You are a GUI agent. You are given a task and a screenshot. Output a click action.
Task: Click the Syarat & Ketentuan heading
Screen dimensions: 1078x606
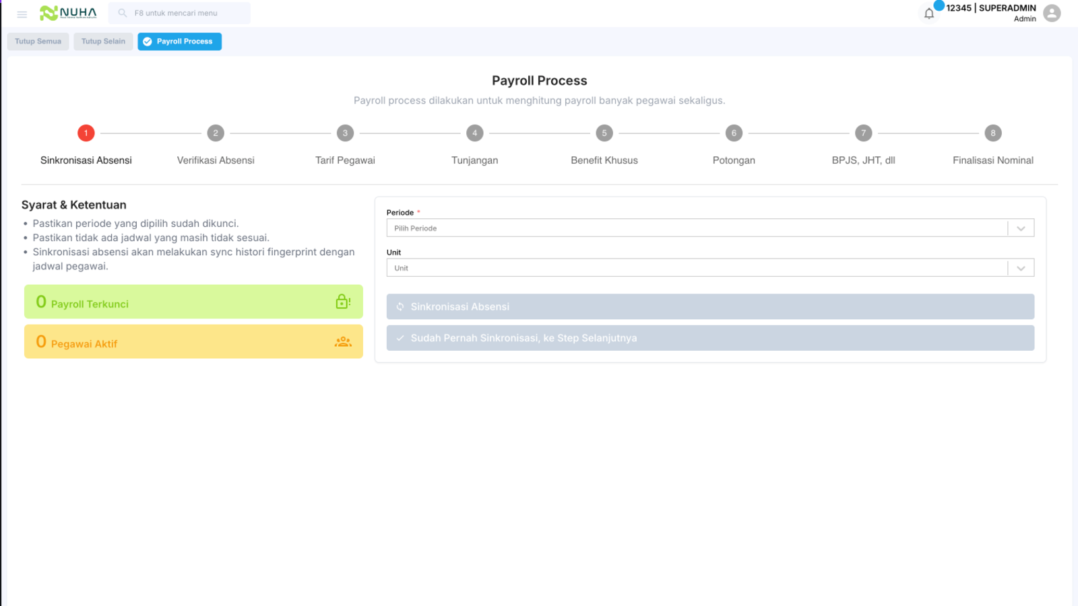[x=74, y=205]
